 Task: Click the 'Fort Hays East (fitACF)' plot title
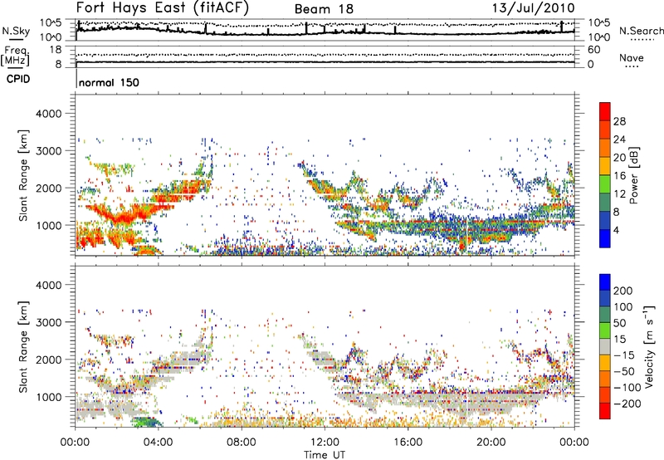163,8
